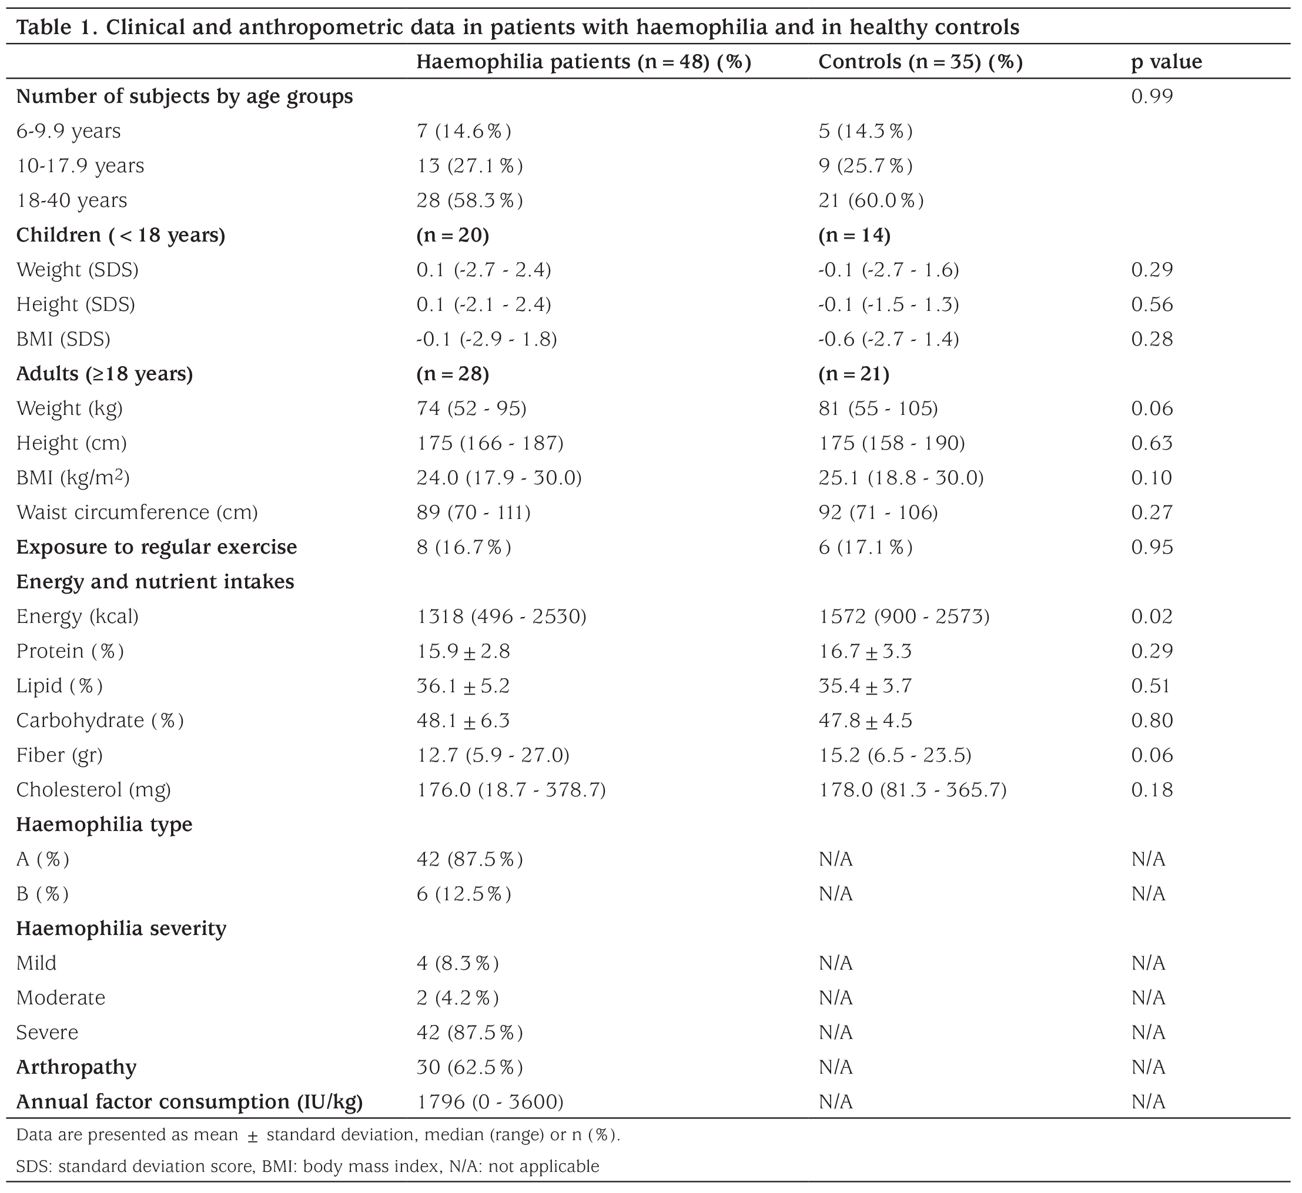Click the 'Exposure to regular exercise' row label
This screenshot has height=1193, width=1302.
157,548
